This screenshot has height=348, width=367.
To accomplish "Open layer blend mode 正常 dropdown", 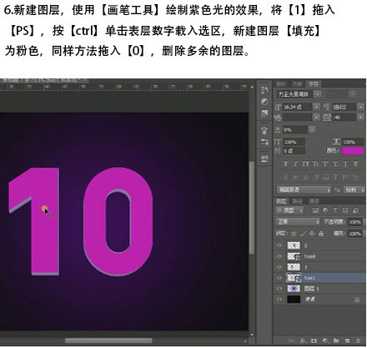I will (298, 222).
